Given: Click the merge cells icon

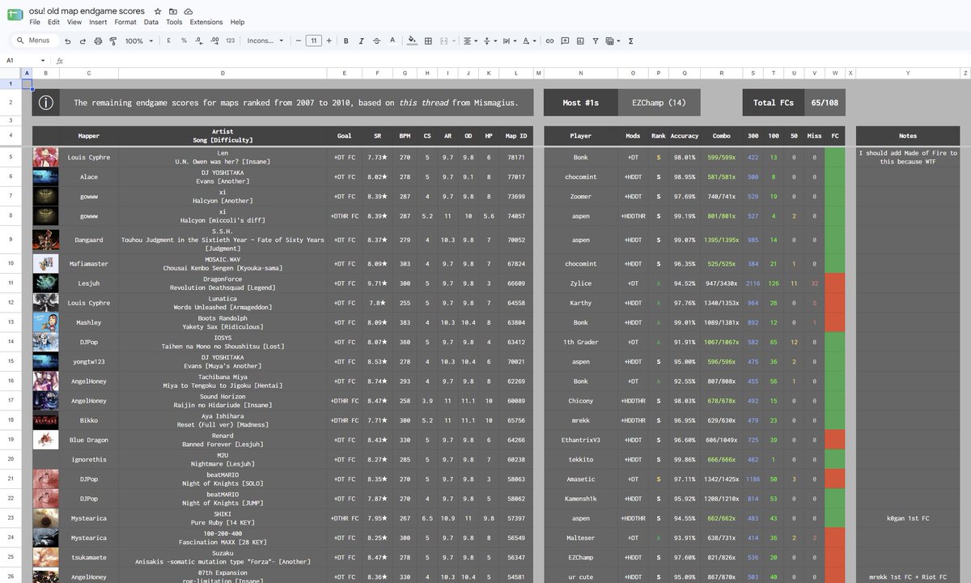Looking at the screenshot, I should point(443,40).
